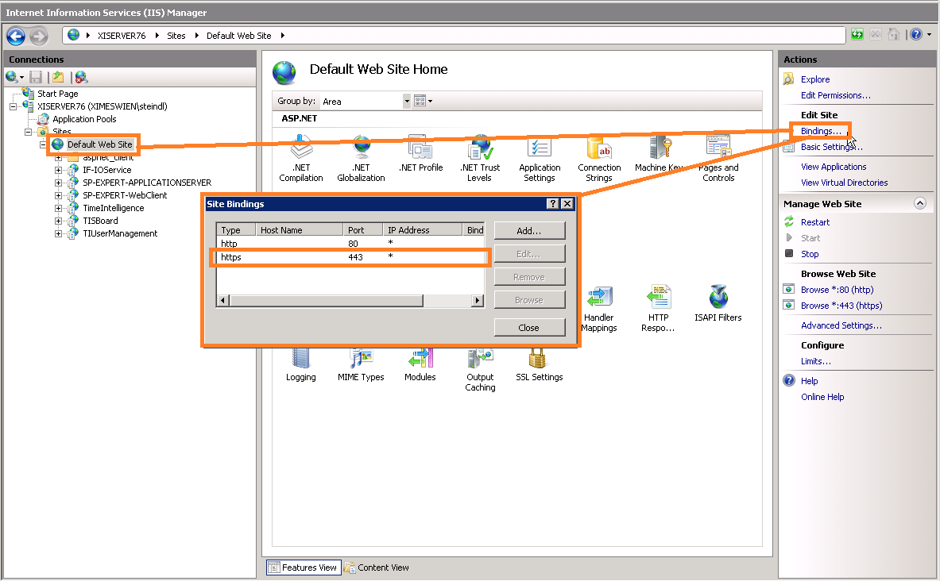Image resolution: width=940 pixels, height=581 pixels.
Task: Click the Connections save icon
Action: click(x=36, y=77)
